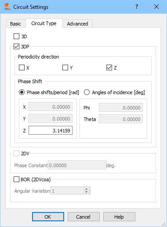Select Phase shifts/period [rad] radio button
Image resolution: width=167 pixels, height=227 pixels.
[x=22, y=92]
